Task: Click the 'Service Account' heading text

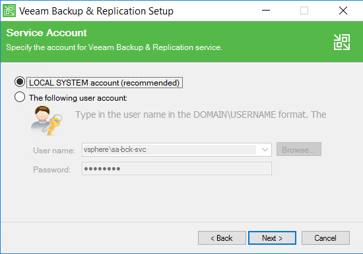Action: tap(47, 33)
